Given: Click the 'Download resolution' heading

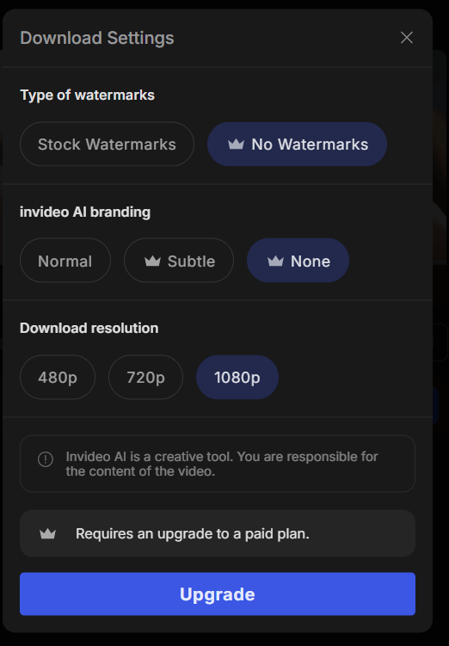Looking at the screenshot, I should click(x=89, y=328).
